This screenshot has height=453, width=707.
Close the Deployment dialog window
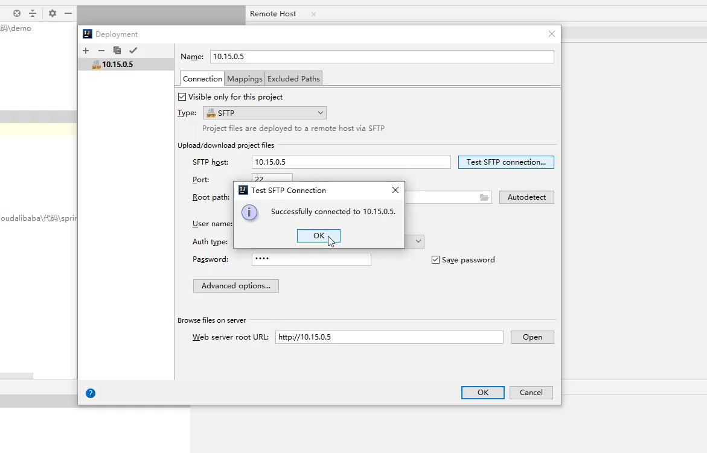point(551,34)
